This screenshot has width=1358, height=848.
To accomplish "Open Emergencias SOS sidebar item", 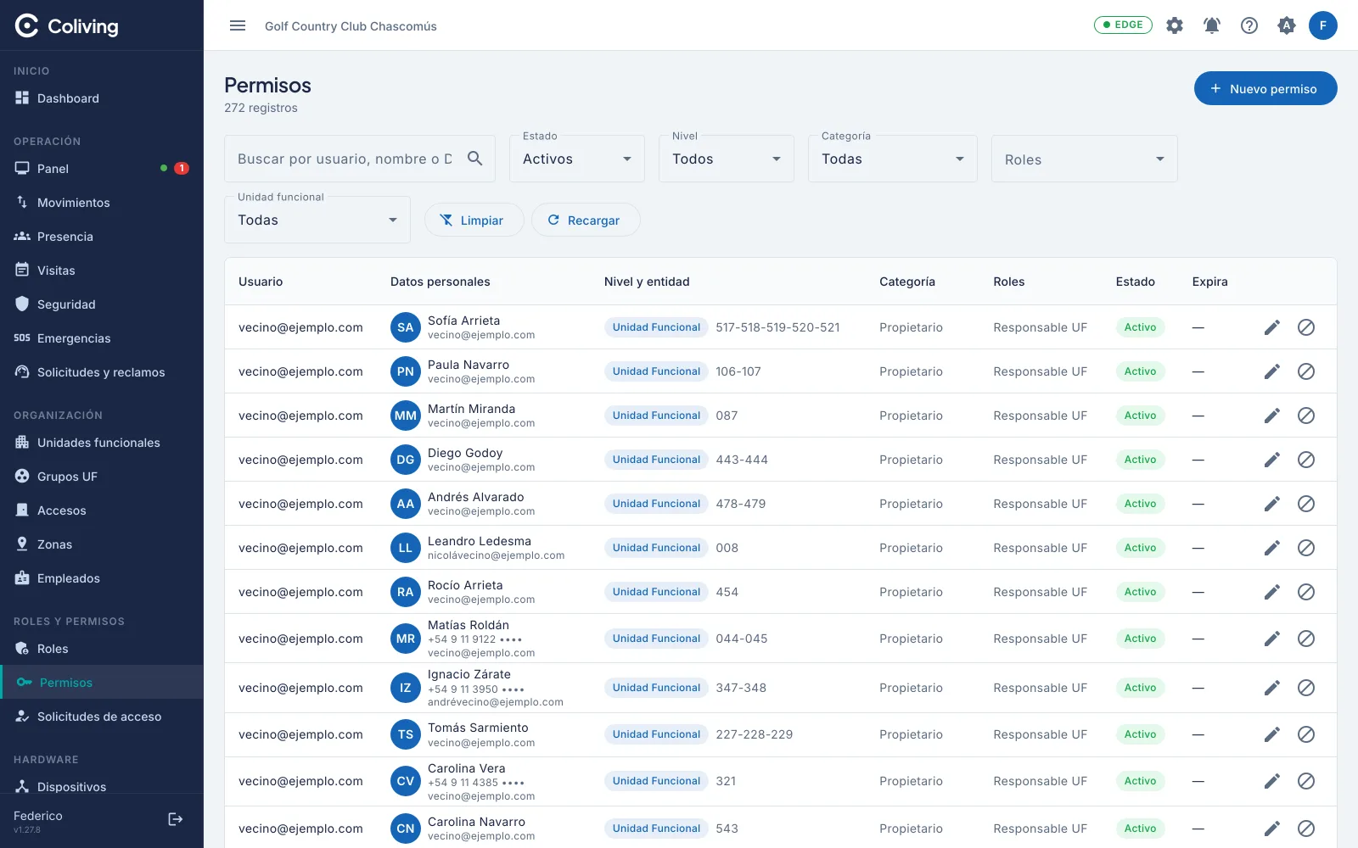I will pyautogui.click(x=102, y=338).
